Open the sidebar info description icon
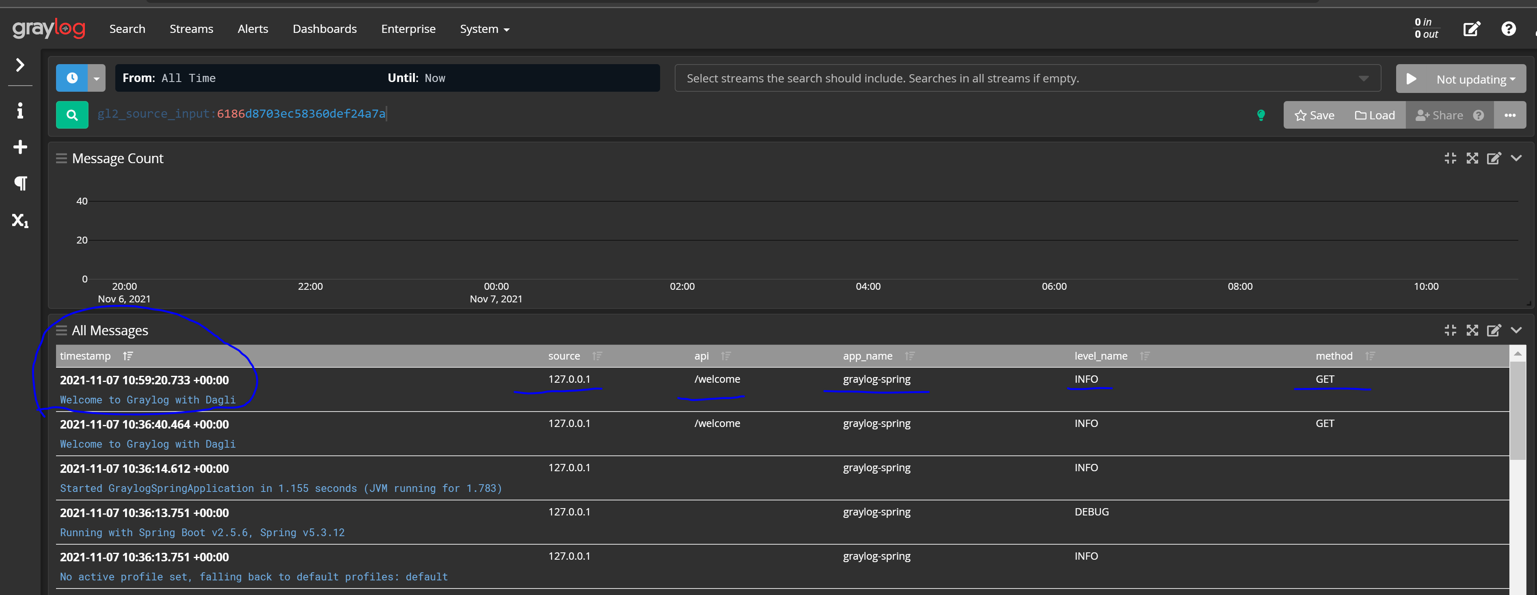Screen dimensions: 1537x595 (x=20, y=110)
